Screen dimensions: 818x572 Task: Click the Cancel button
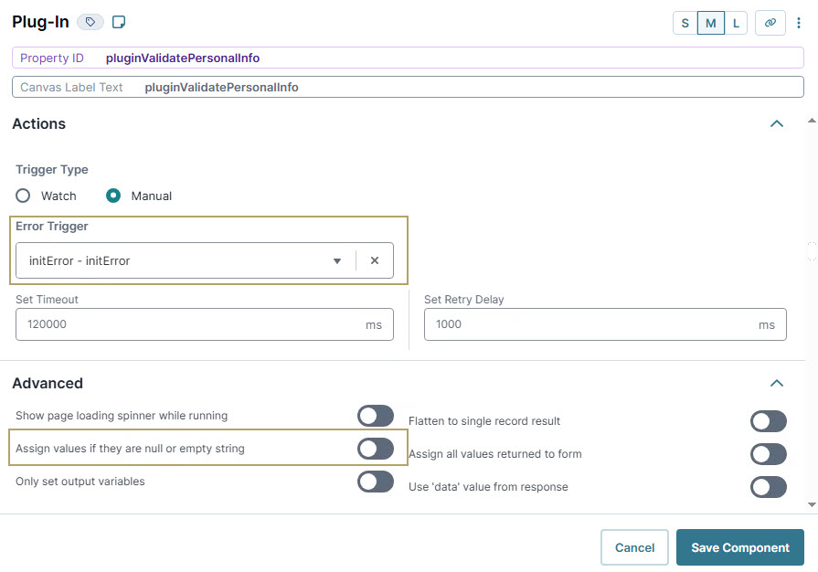pyautogui.click(x=634, y=547)
